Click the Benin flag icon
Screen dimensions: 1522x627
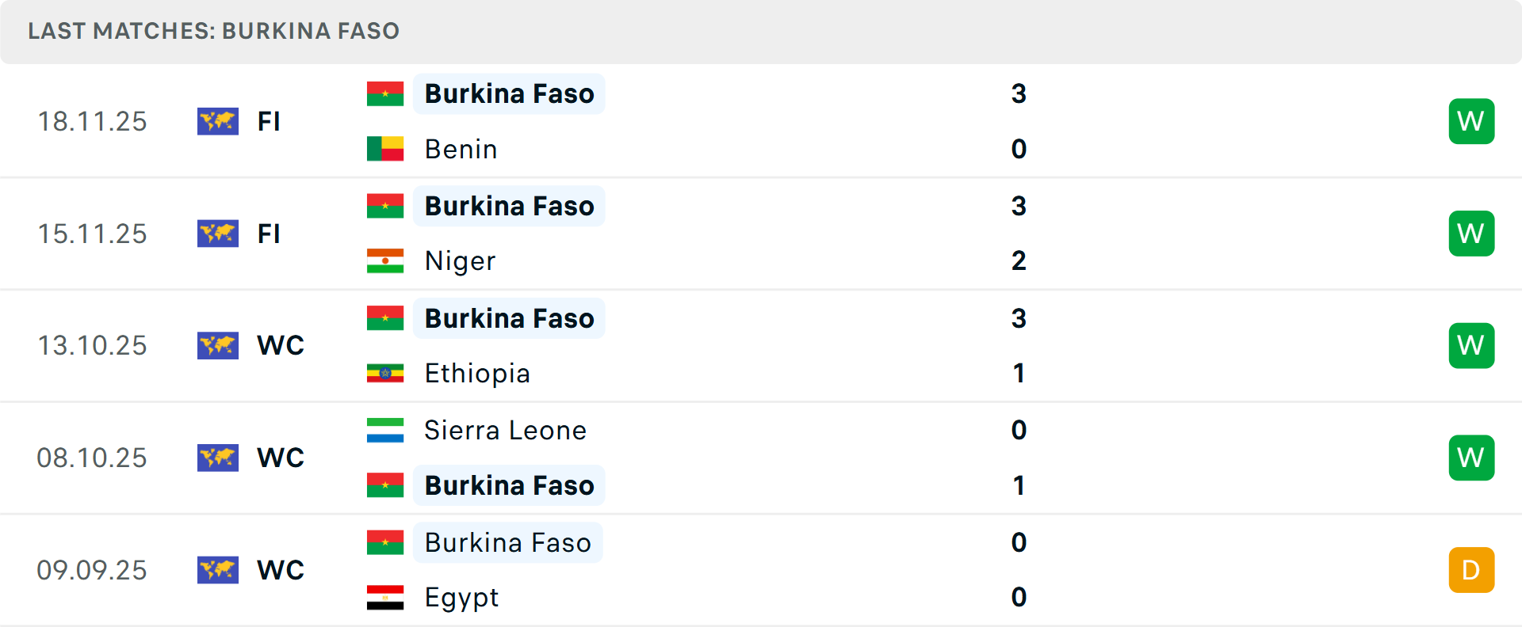tap(385, 149)
